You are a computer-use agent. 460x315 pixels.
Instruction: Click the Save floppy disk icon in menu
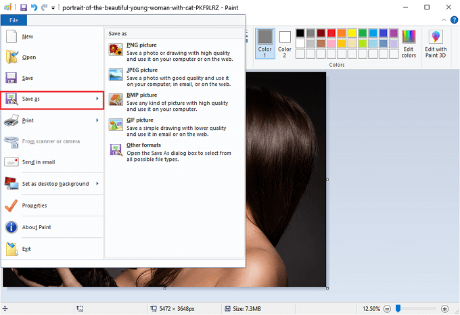coord(11,78)
